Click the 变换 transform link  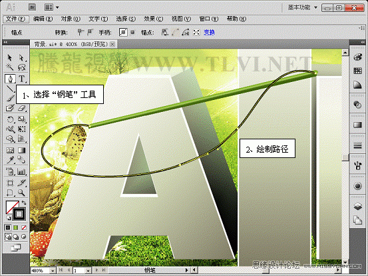209,33
